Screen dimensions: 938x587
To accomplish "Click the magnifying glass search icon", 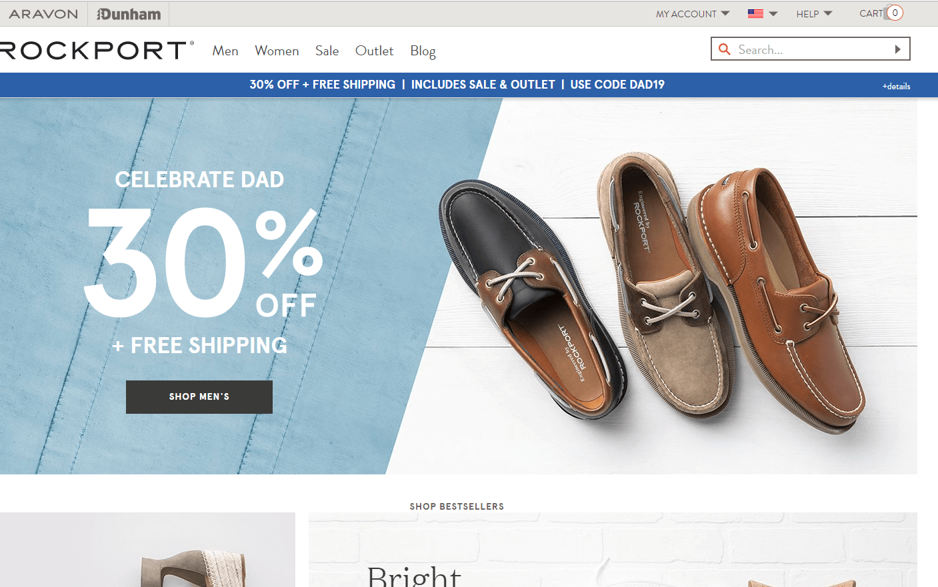I will pyautogui.click(x=725, y=49).
